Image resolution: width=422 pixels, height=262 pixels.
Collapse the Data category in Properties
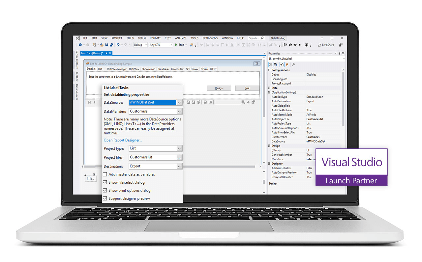(270, 88)
